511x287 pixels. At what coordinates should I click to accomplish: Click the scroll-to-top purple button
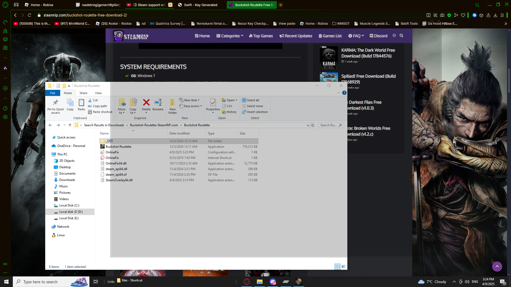point(497,266)
